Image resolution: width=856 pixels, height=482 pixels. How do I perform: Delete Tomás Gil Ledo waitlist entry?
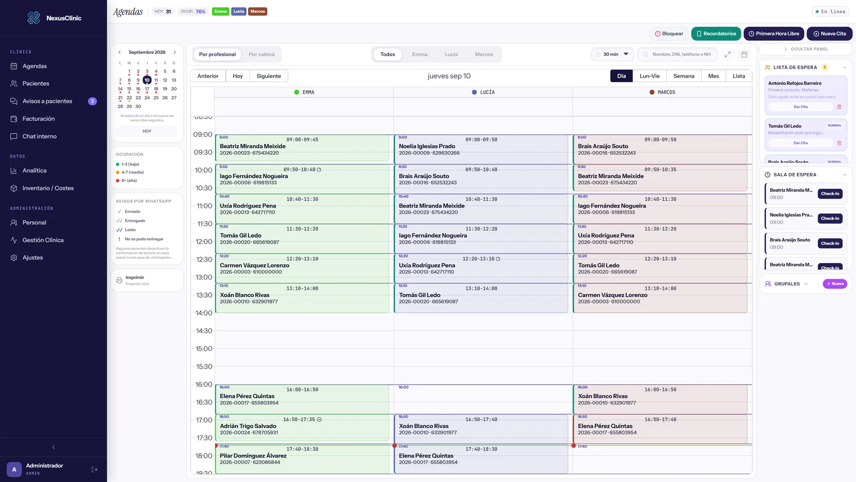[x=839, y=143]
